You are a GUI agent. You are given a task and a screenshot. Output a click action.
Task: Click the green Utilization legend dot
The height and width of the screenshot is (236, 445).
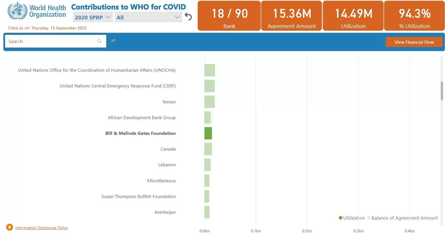pyautogui.click(x=340, y=218)
